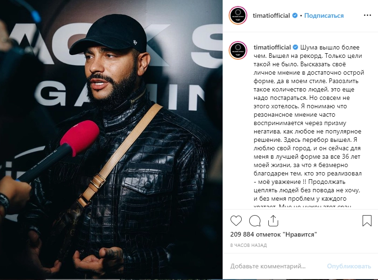This screenshot has height=280, width=378.
Task: Click the caption text starting Шума вышло
Action: pos(308,126)
